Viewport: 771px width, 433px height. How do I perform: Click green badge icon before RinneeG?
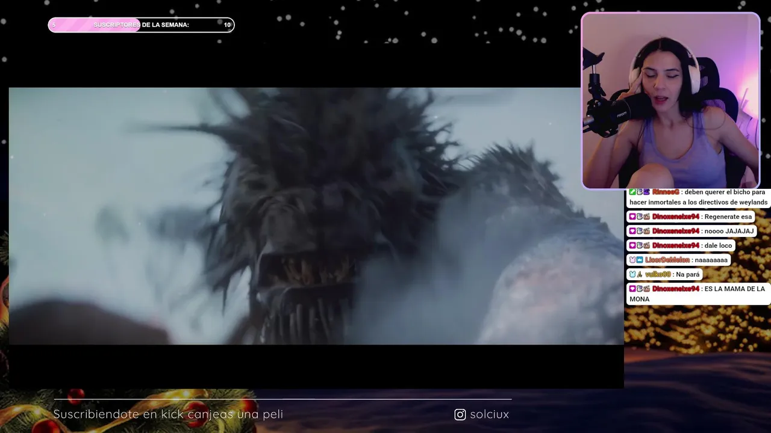[632, 192]
